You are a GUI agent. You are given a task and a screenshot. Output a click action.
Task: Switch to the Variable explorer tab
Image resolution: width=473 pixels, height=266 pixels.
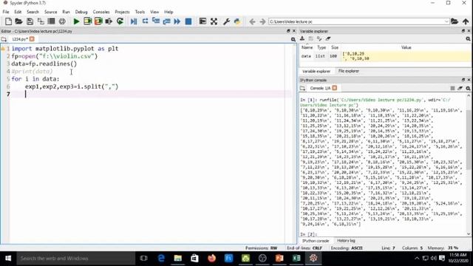pyautogui.click(x=316, y=71)
